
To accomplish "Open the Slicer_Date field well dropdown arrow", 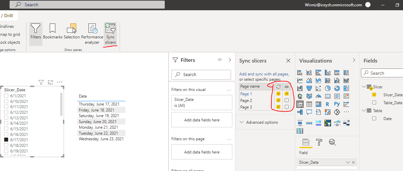I will (x=348, y=162).
